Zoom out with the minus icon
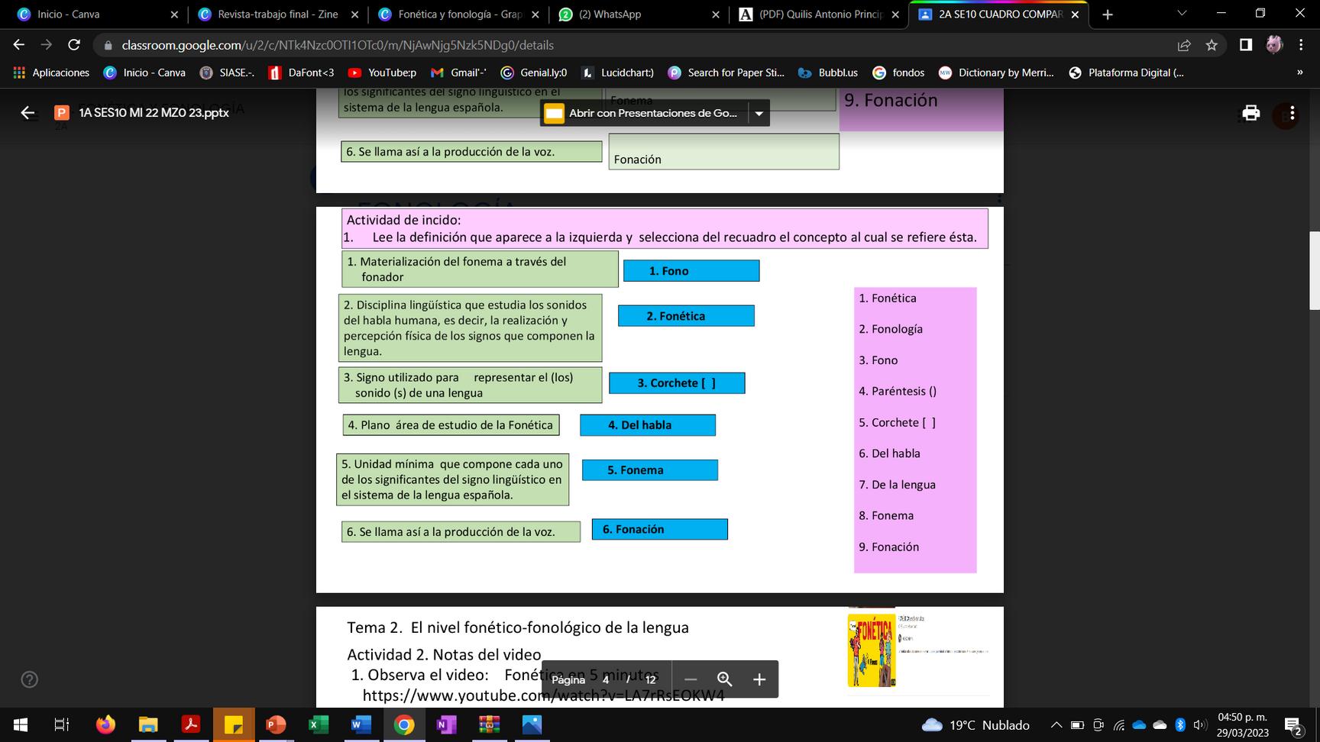The image size is (1320, 742). pyautogui.click(x=691, y=679)
